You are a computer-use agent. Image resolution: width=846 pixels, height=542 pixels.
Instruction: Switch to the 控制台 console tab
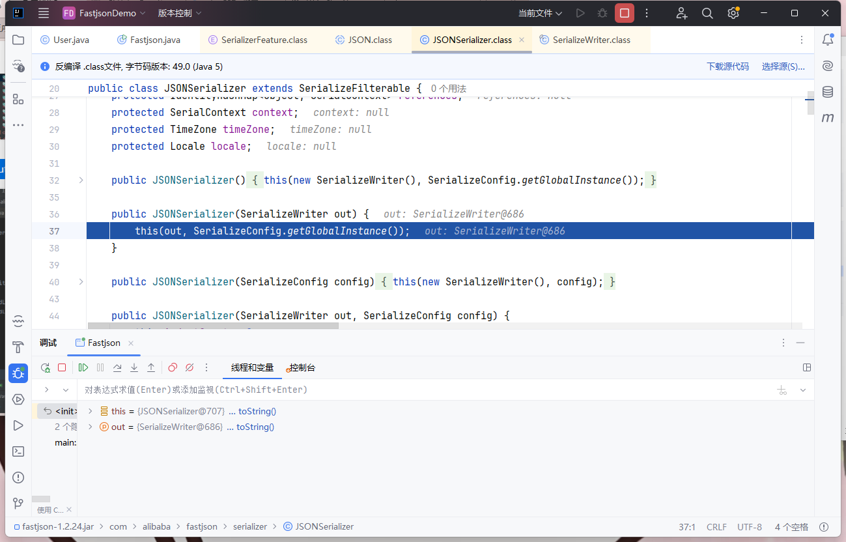coord(302,367)
